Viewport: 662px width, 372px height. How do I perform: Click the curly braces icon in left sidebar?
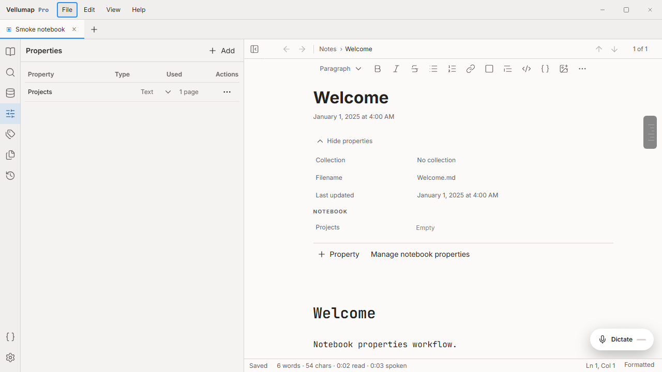10,337
